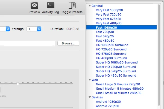Image resolution: width=164 pixels, height=109 pixels.
Task: Open the end chapter dropdown showing 1
Action: click(34, 29)
